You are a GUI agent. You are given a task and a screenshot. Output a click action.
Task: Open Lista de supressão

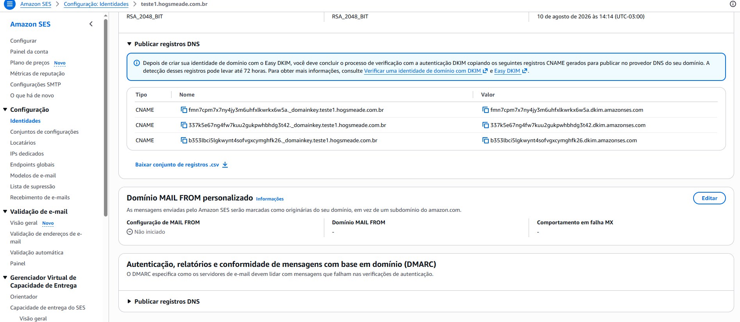point(32,186)
